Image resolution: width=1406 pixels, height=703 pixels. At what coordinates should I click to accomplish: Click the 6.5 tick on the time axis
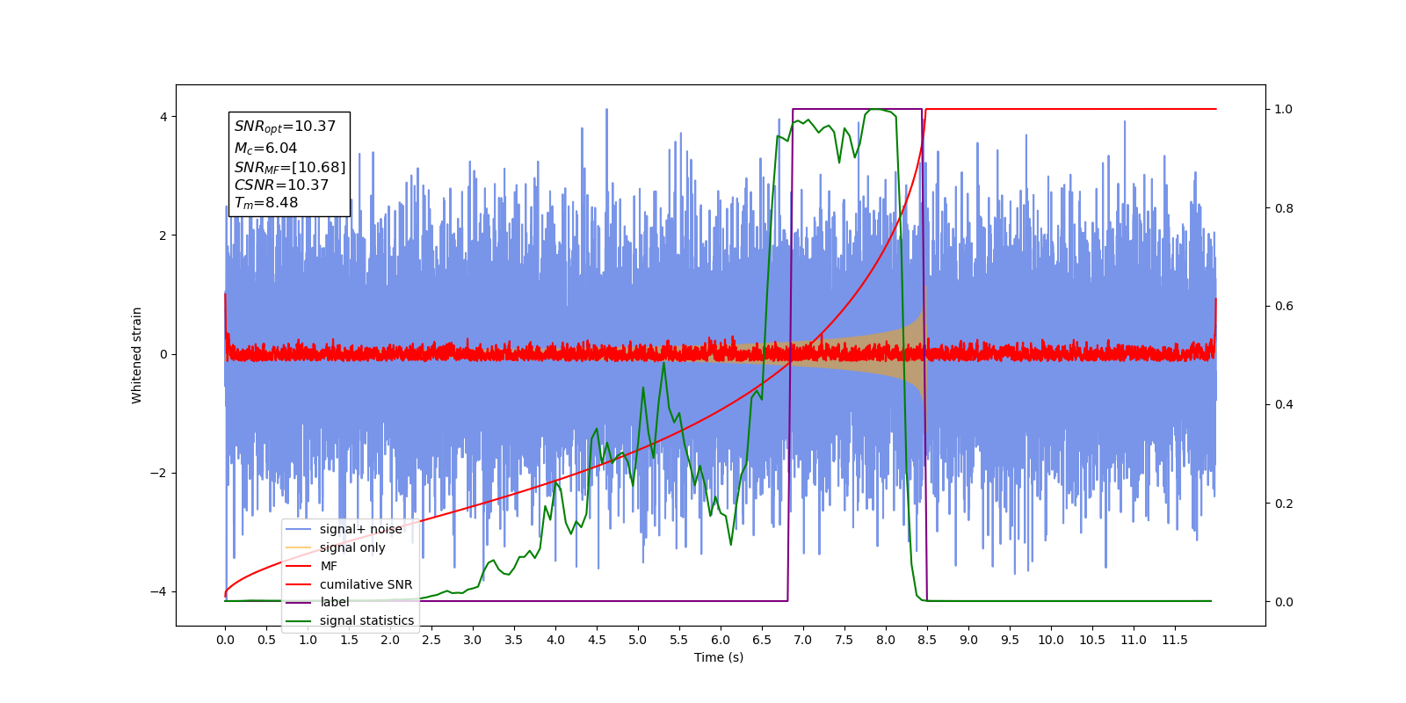coord(762,640)
